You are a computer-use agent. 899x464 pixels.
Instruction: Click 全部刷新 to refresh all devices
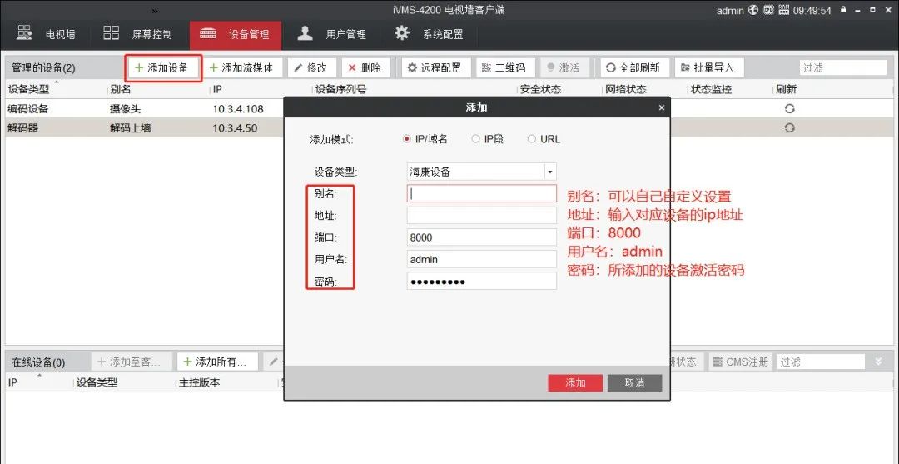634,67
